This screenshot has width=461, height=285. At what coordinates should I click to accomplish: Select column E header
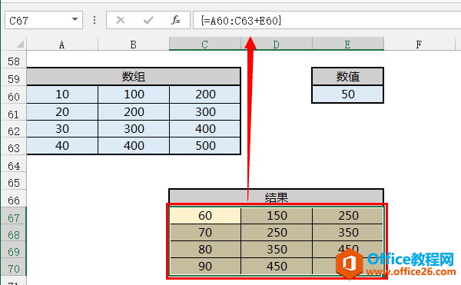coord(348,44)
